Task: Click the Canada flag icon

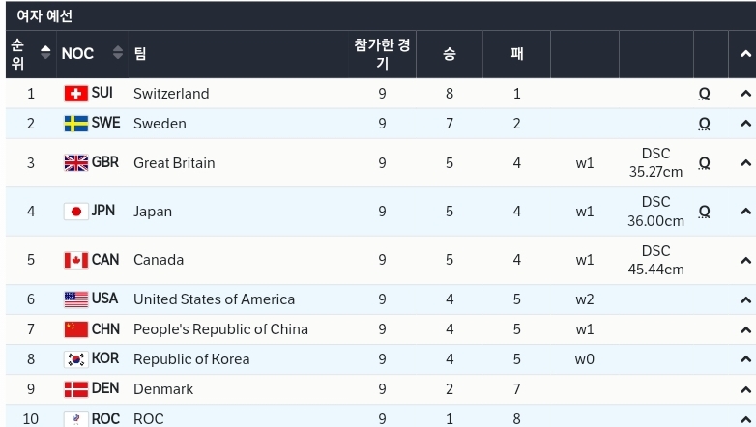Action: coord(76,260)
